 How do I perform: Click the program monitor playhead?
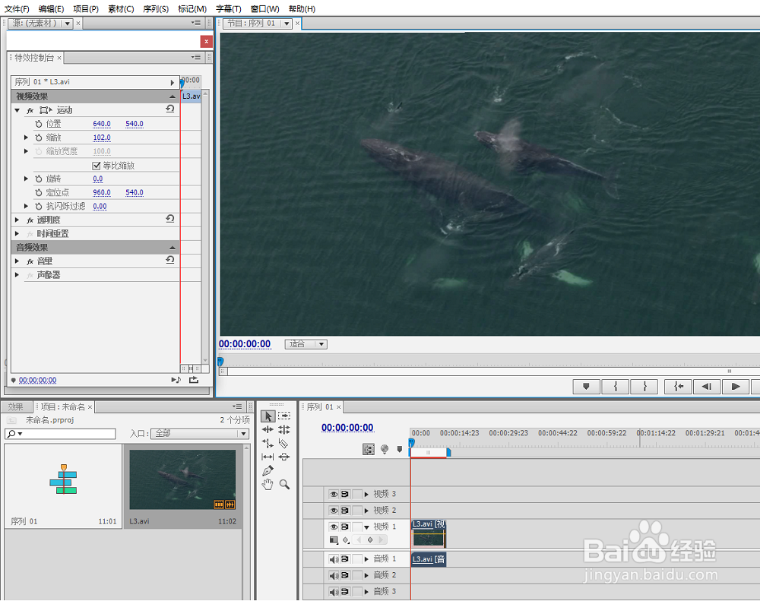220,362
